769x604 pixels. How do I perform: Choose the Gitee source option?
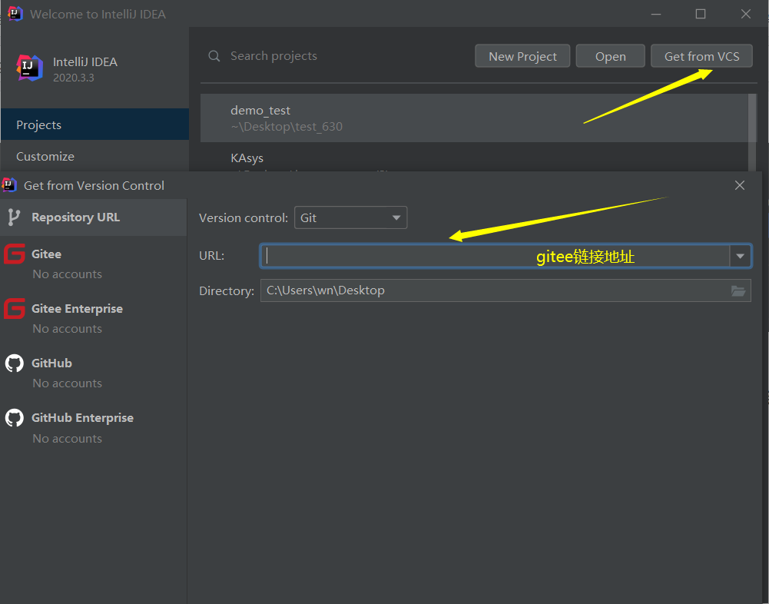point(94,264)
